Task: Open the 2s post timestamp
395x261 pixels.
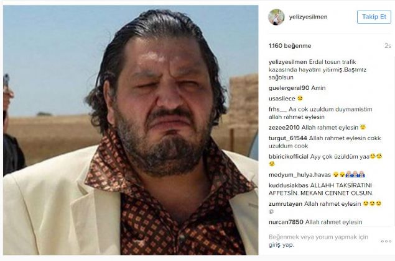Action: [388, 46]
